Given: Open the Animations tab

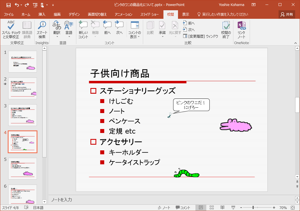Looking at the screenshot, I should [x=123, y=14].
